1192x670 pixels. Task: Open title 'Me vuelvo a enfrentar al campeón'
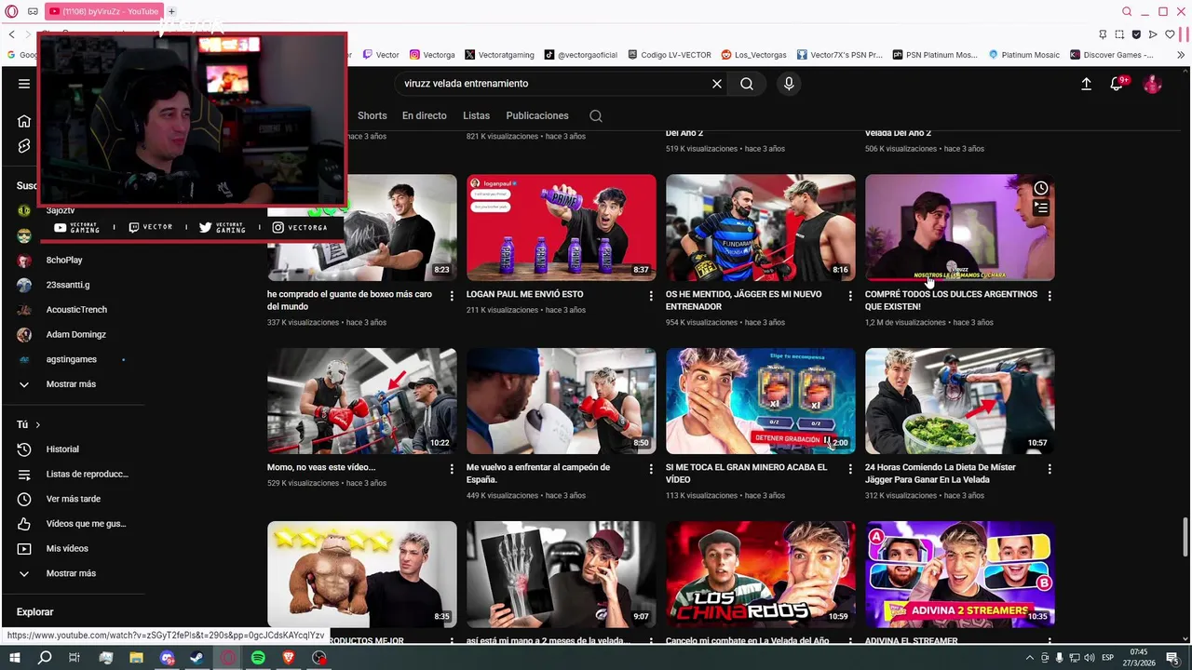tap(538, 474)
